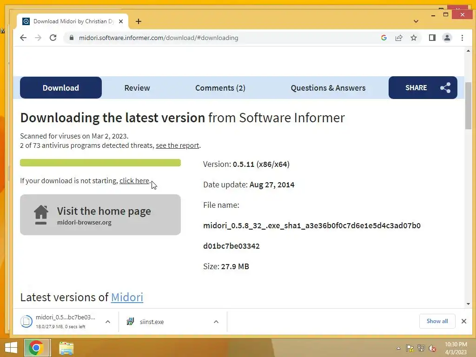The height and width of the screenshot is (357, 476).
Task: Click the midori file download item
Action: [61, 322]
